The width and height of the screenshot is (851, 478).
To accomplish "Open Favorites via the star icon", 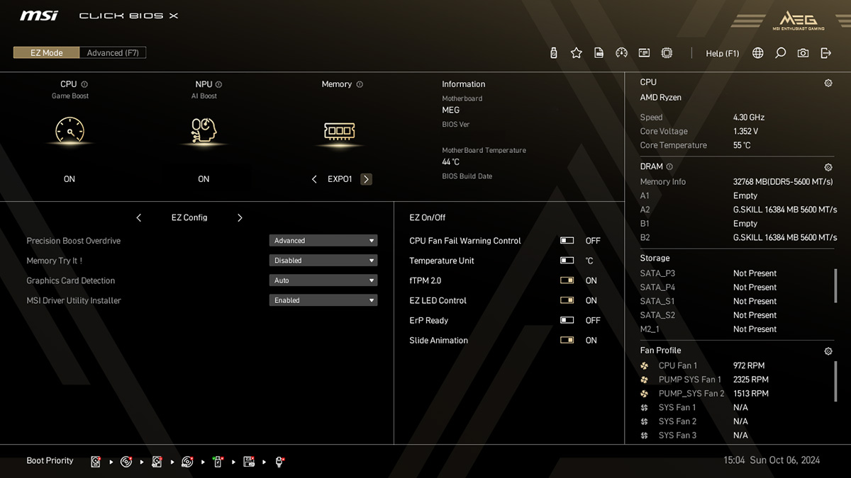I will click(x=577, y=52).
